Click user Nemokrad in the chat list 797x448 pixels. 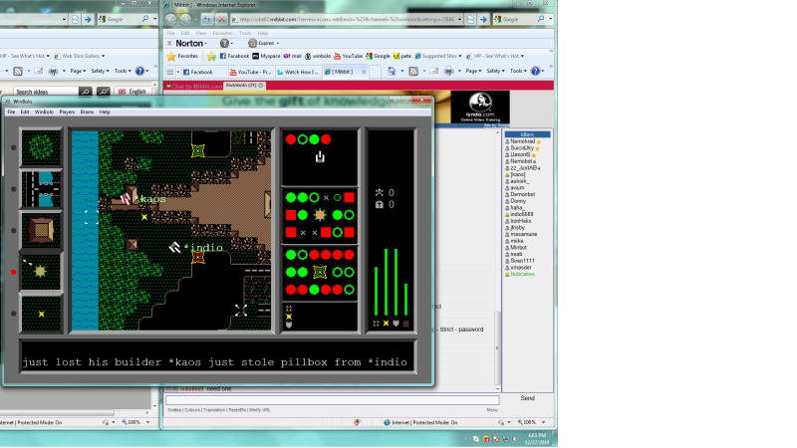click(525, 141)
